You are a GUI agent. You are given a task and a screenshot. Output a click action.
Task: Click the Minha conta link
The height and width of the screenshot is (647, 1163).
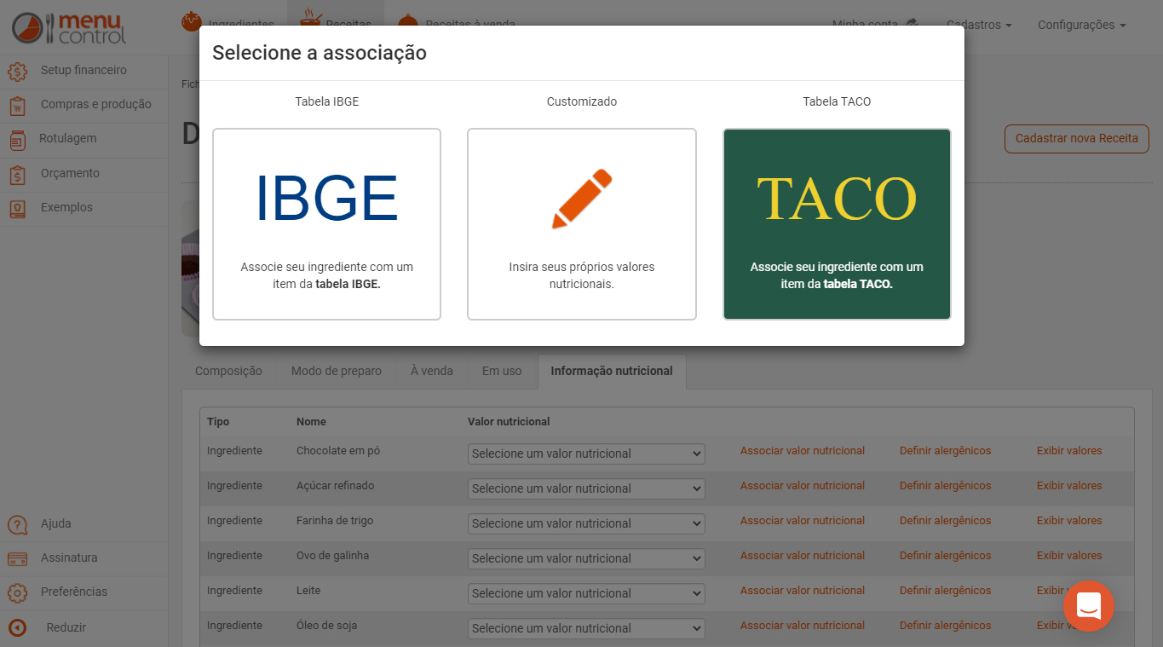[x=874, y=25]
